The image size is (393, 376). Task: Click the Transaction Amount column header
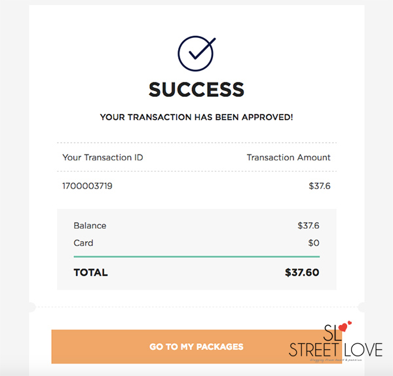coord(288,157)
